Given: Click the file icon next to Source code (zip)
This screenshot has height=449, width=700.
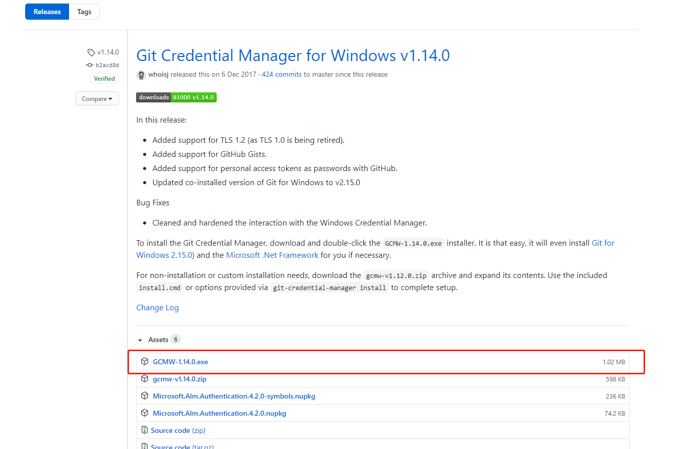Looking at the screenshot, I should [145, 430].
